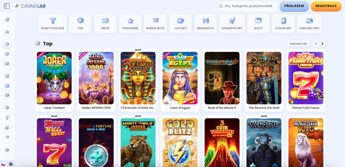Viewport: 345px width, 167px height.
Task: Open Poskytovatelé filter category
Action: coord(53,23)
